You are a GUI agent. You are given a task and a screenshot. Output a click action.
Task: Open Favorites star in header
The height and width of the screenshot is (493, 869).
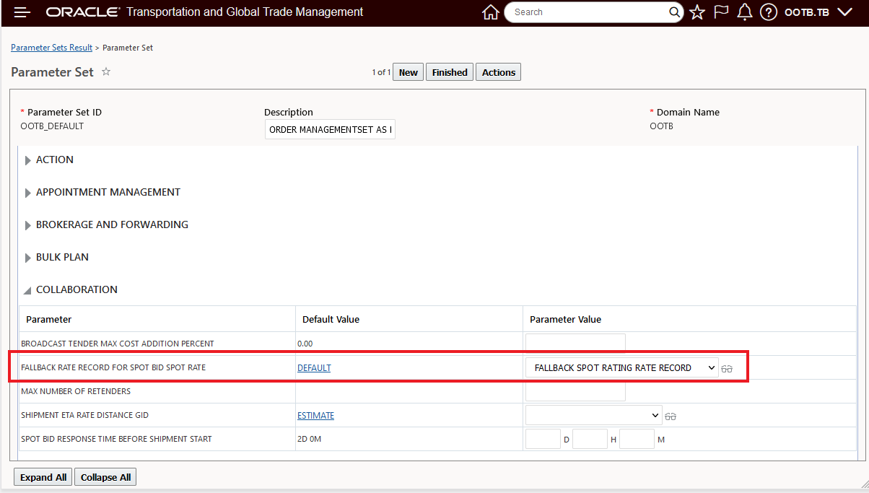click(x=697, y=12)
